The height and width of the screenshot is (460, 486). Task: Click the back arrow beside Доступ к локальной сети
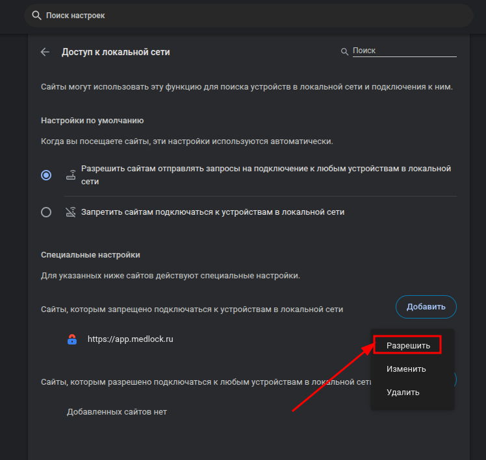coord(45,53)
